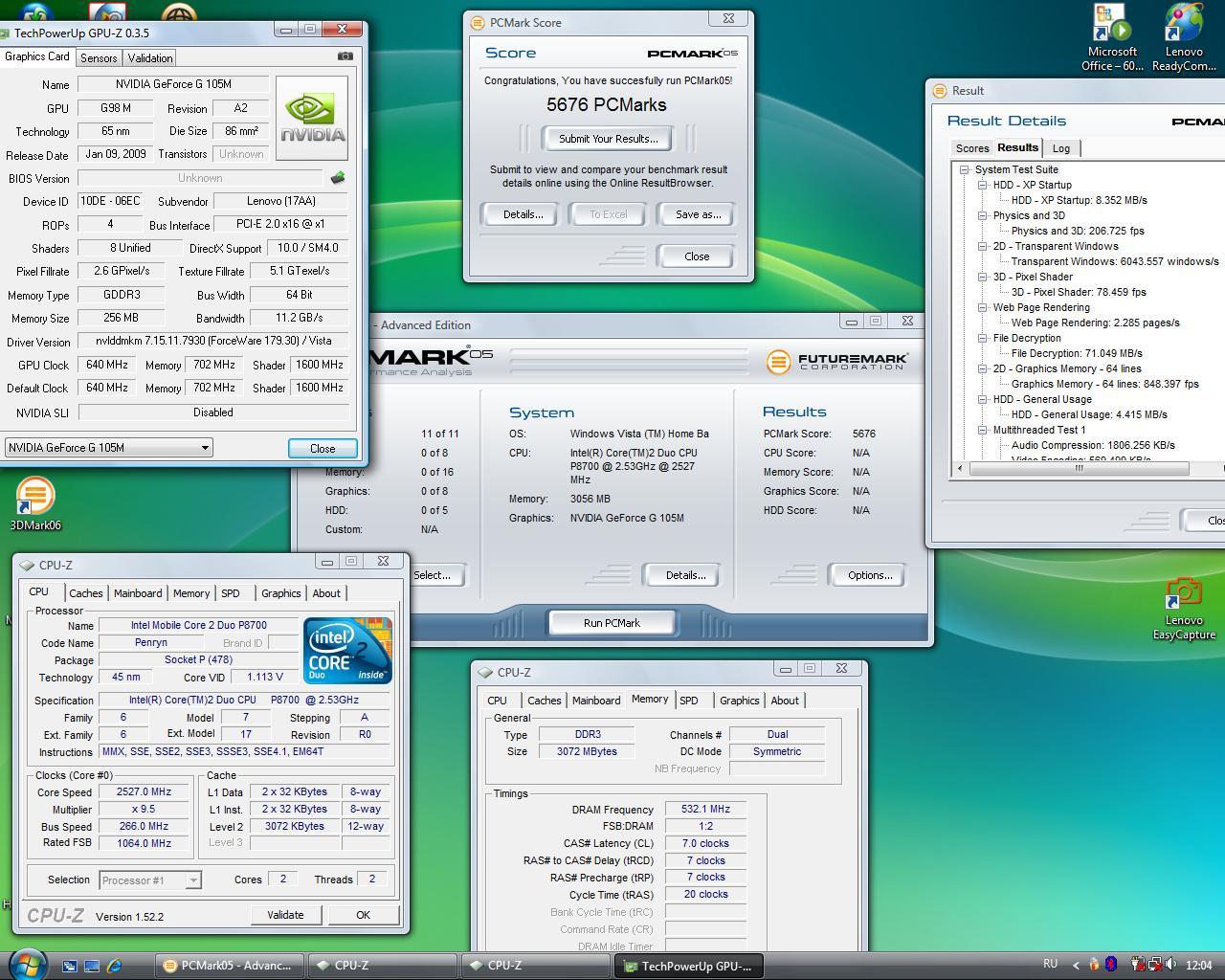Collapse the File Decryption node

coord(982,338)
